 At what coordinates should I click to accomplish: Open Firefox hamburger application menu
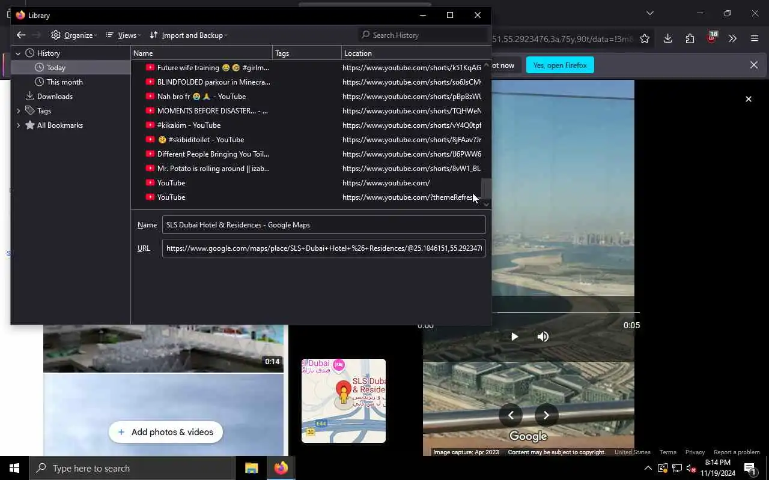pyautogui.click(x=755, y=39)
